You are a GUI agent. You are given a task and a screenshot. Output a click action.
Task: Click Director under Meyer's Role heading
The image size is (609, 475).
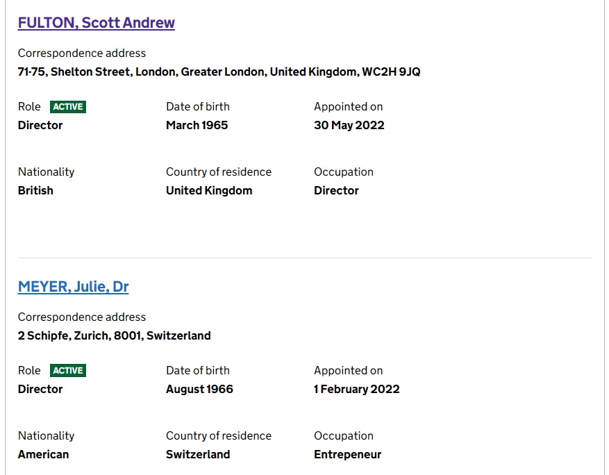(40, 390)
